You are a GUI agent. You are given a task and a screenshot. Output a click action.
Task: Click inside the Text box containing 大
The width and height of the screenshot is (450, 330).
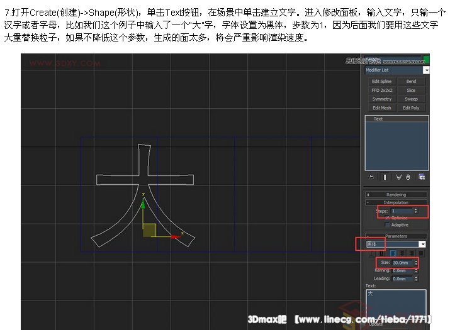[396, 304]
